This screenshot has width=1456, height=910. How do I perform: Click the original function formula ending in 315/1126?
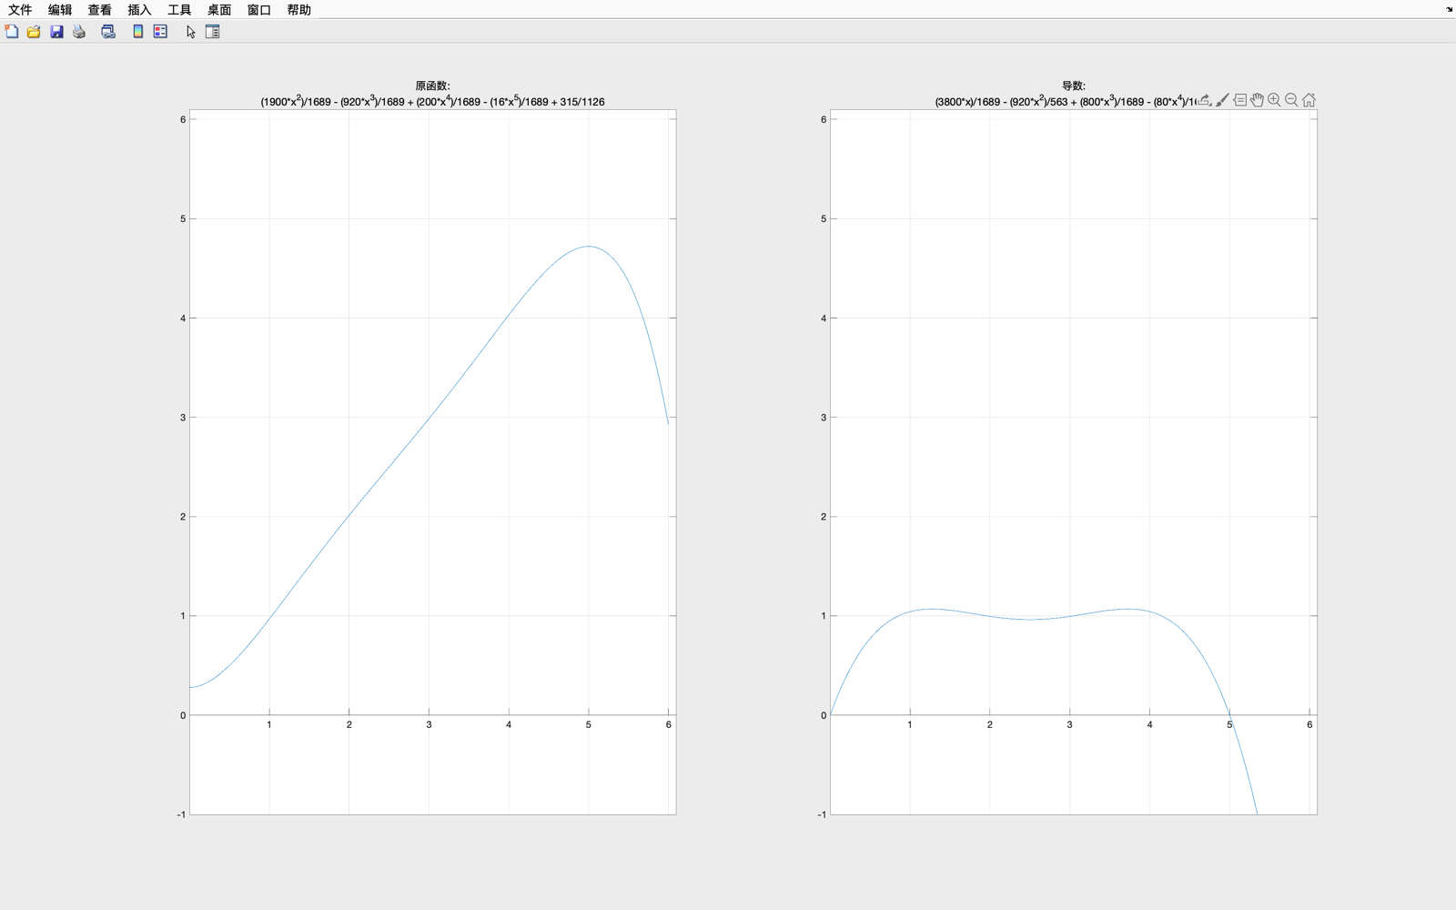pyautogui.click(x=433, y=101)
